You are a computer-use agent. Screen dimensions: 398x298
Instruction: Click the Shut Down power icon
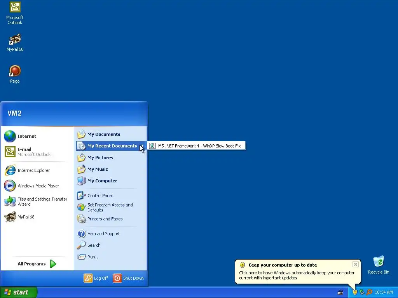(x=117, y=278)
